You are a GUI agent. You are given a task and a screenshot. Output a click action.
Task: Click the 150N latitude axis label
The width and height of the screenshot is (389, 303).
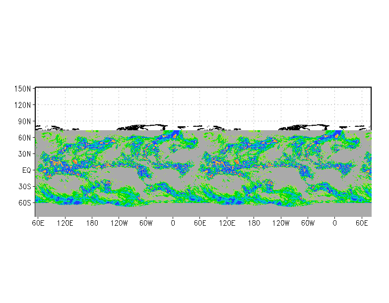point(23,89)
